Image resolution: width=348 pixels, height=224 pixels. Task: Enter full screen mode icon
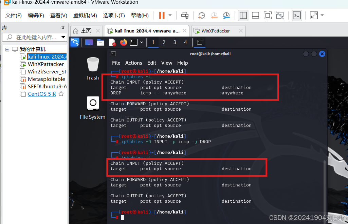[x=268, y=15]
